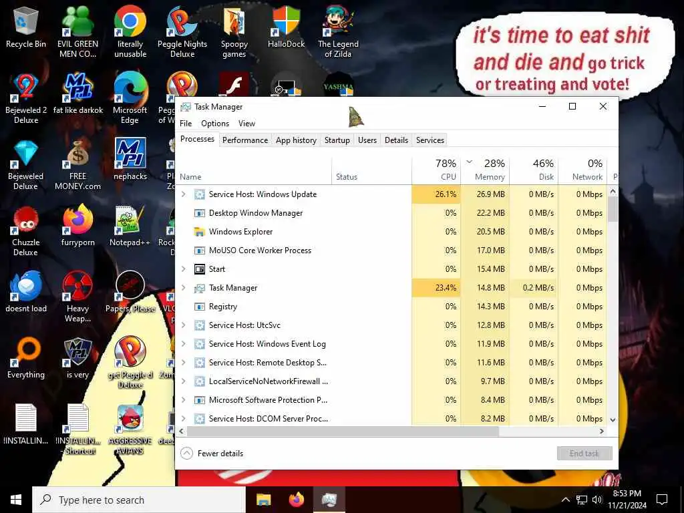
Task: Launch Firefox from the taskbar
Action: [x=297, y=500]
